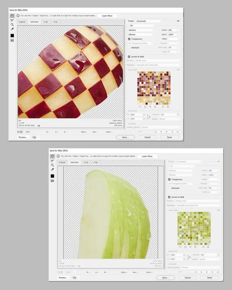Play animation button in top dialog
The height and width of the screenshot is (290, 232).
[x=167, y=132]
